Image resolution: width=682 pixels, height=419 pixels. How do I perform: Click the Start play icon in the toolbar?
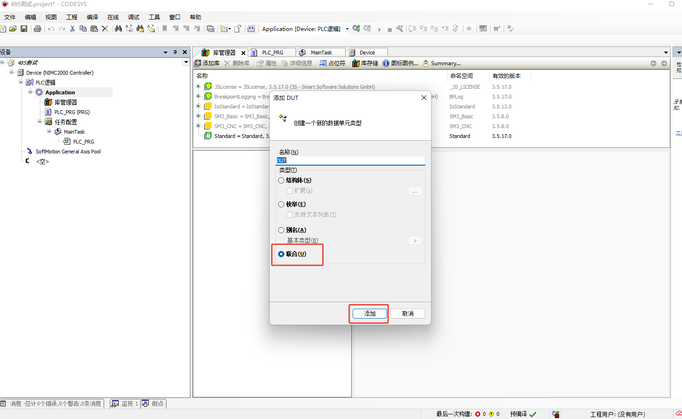(x=379, y=29)
